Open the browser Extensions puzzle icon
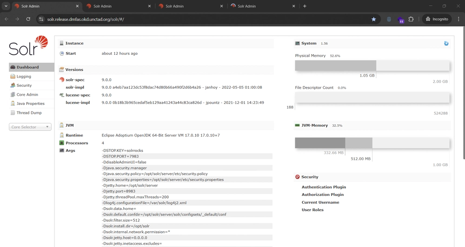The height and width of the screenshot is (247, 465). point(411,19)
